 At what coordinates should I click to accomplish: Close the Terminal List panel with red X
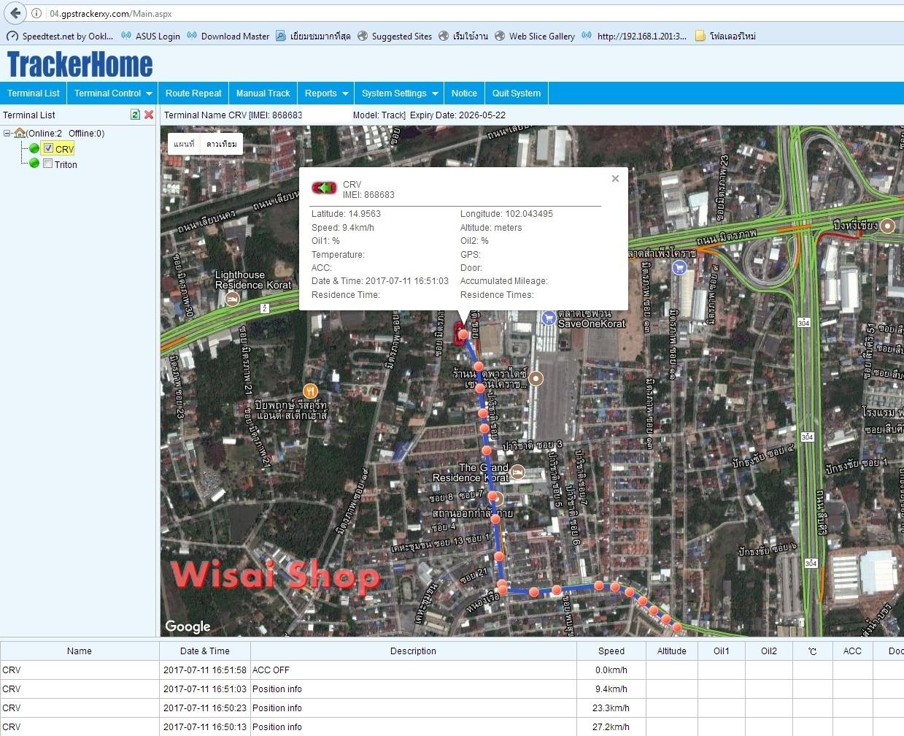149,115
